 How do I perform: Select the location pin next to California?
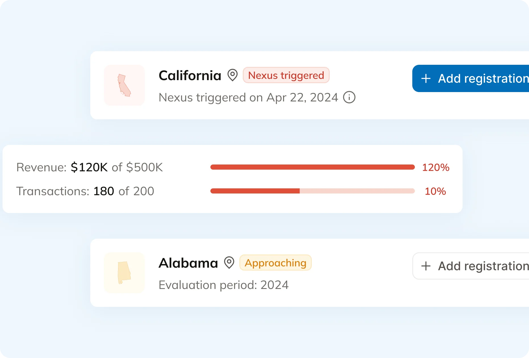[233, 75]
